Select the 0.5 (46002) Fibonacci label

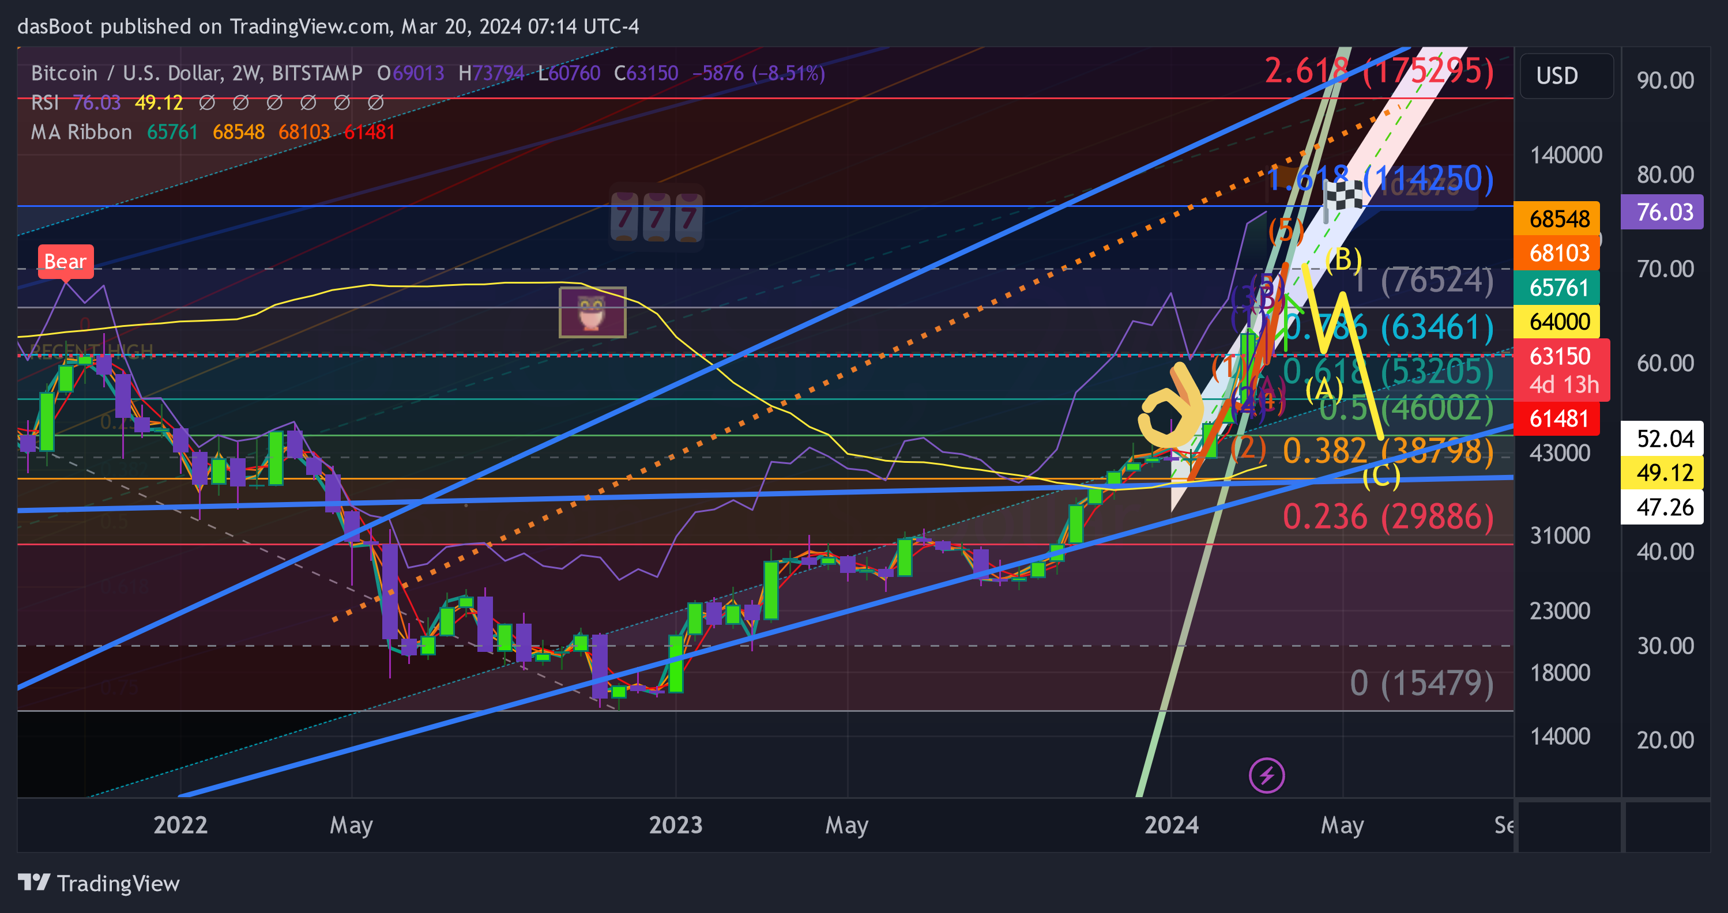[1407, 408]
